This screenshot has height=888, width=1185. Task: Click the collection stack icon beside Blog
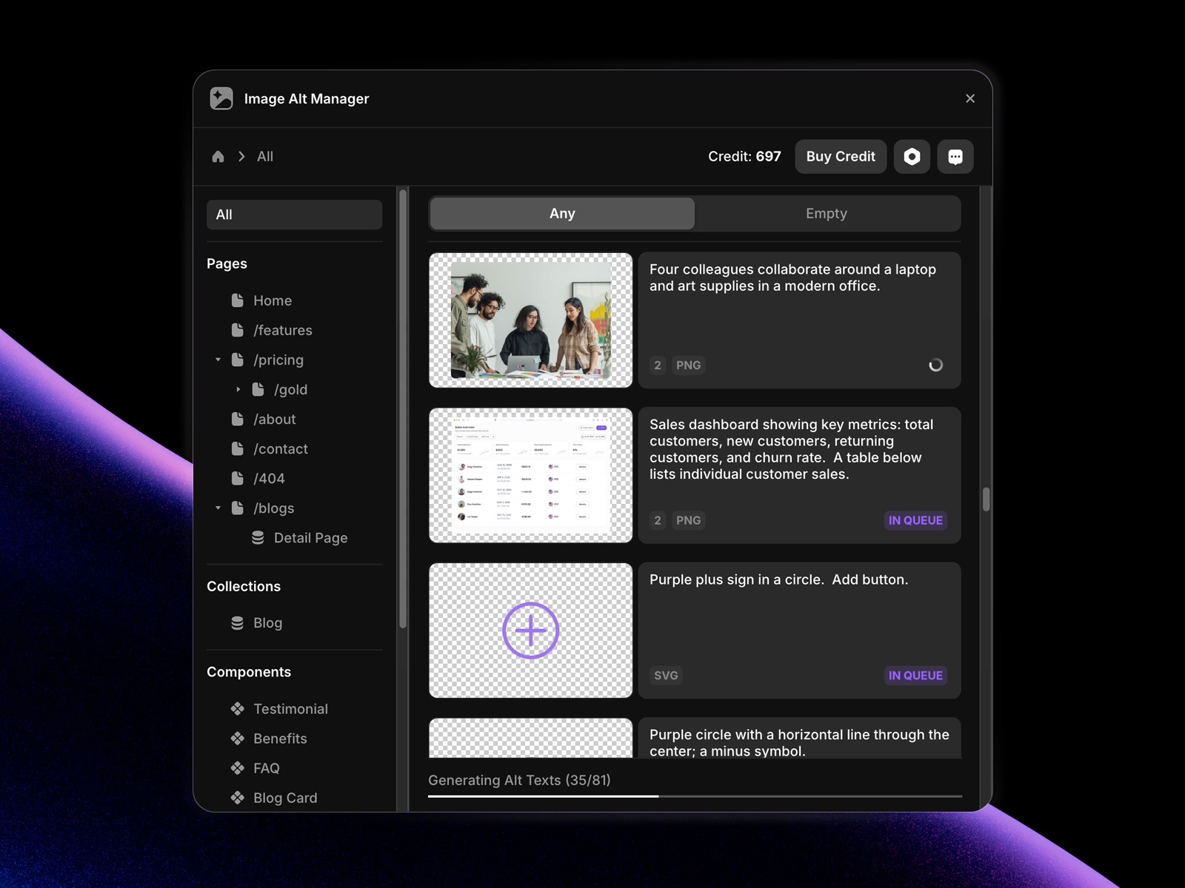[237, 622]
